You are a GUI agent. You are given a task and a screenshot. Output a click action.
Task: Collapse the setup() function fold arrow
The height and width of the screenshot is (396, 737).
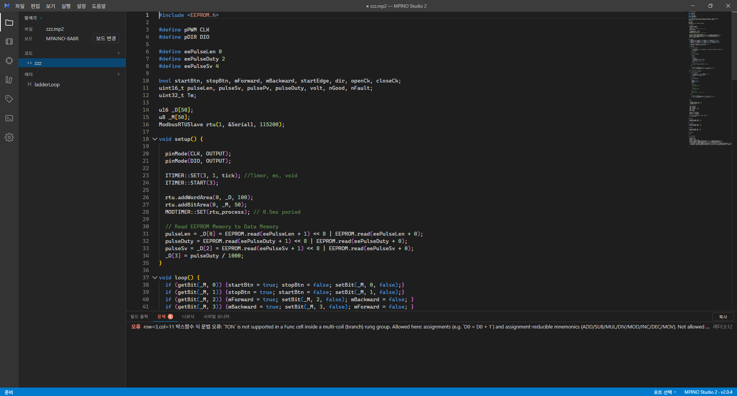coord(155,139)
